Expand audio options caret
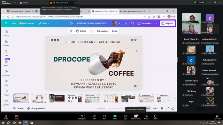Viewport: 223px width, 125px height. pyautogui.click(x=10, y=116)
